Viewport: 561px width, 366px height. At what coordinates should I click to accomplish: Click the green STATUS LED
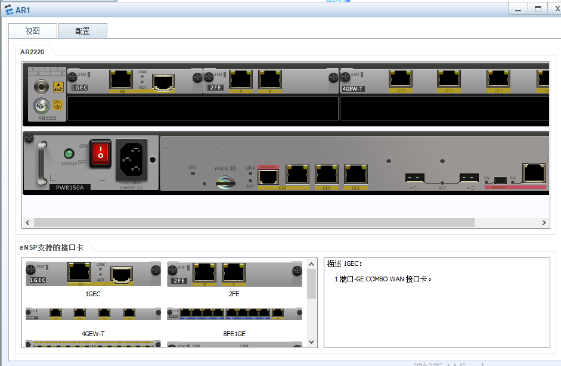click(x=69, y=153)
